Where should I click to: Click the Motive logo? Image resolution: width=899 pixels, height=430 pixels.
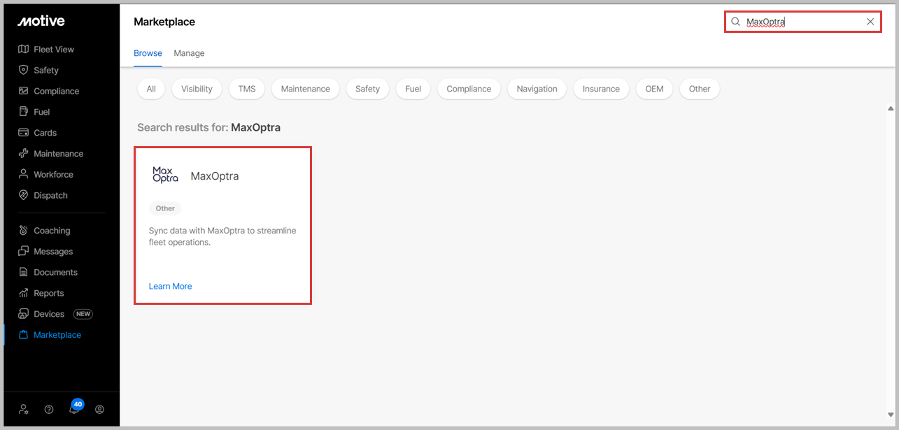click(x=41, y=21)
